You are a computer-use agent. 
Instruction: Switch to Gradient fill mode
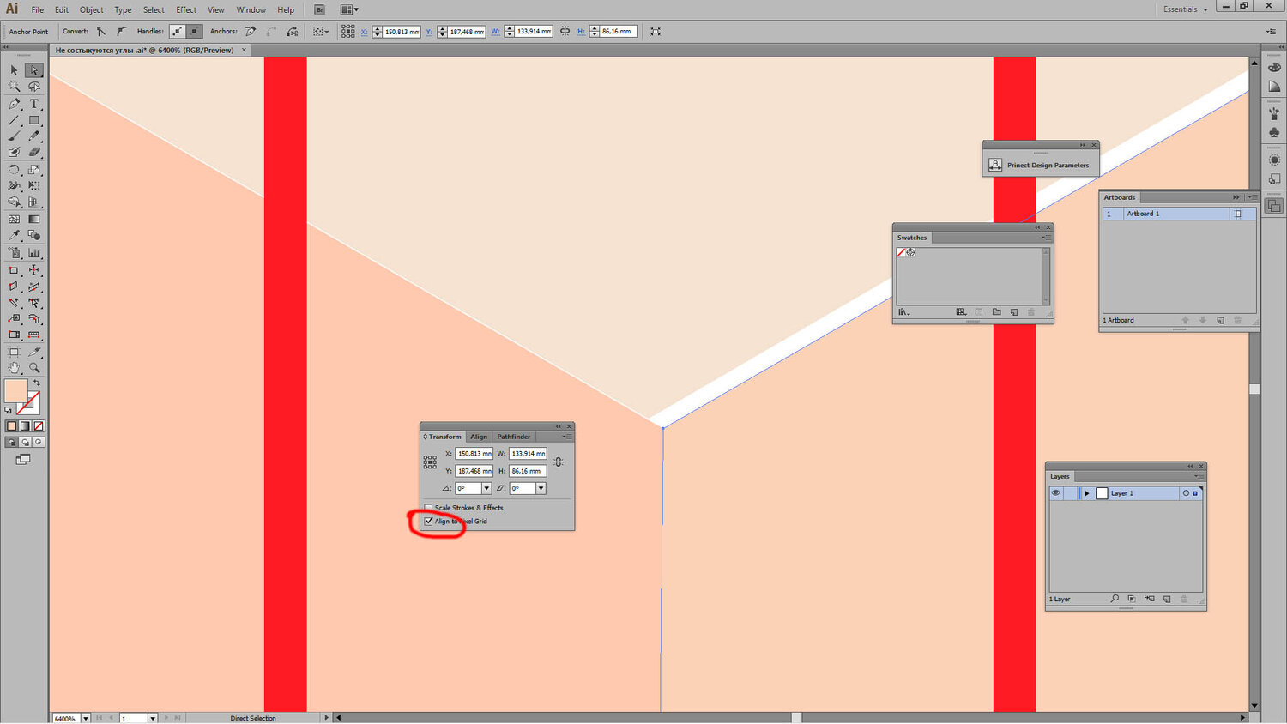pos(25,425)
